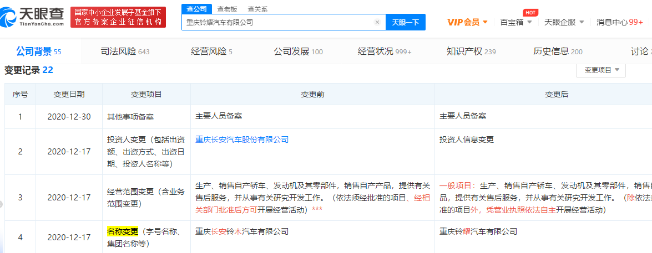Viewport: 652px width, 253px height.
Task: Click the 变更前 column header
Action: [x=313, y=94]
